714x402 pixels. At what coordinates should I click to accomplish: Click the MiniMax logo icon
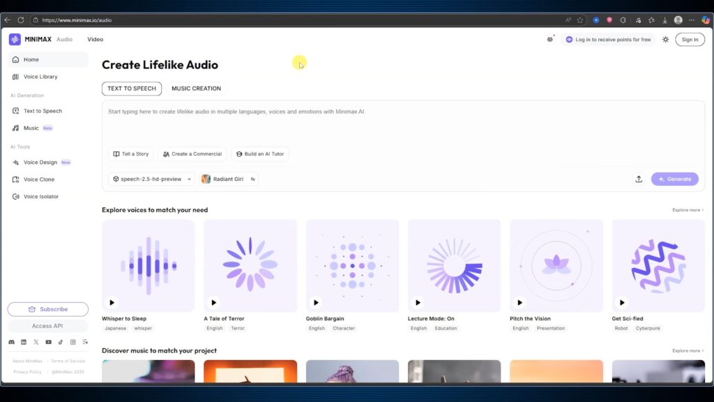pyautogui.click(x=15, y=39)
